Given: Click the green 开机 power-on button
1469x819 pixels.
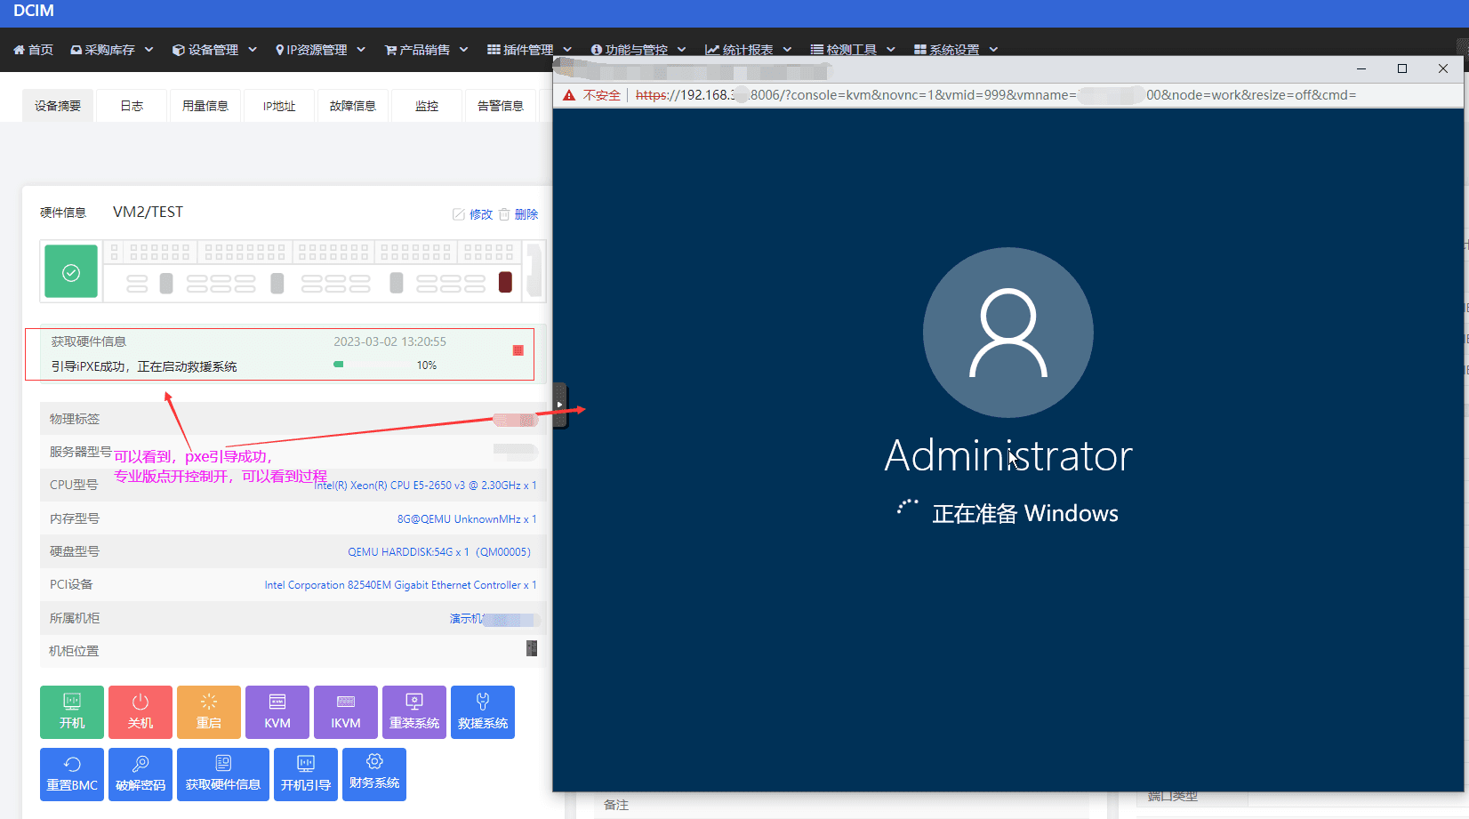Looking at the screenshot, I should point(72,712).
